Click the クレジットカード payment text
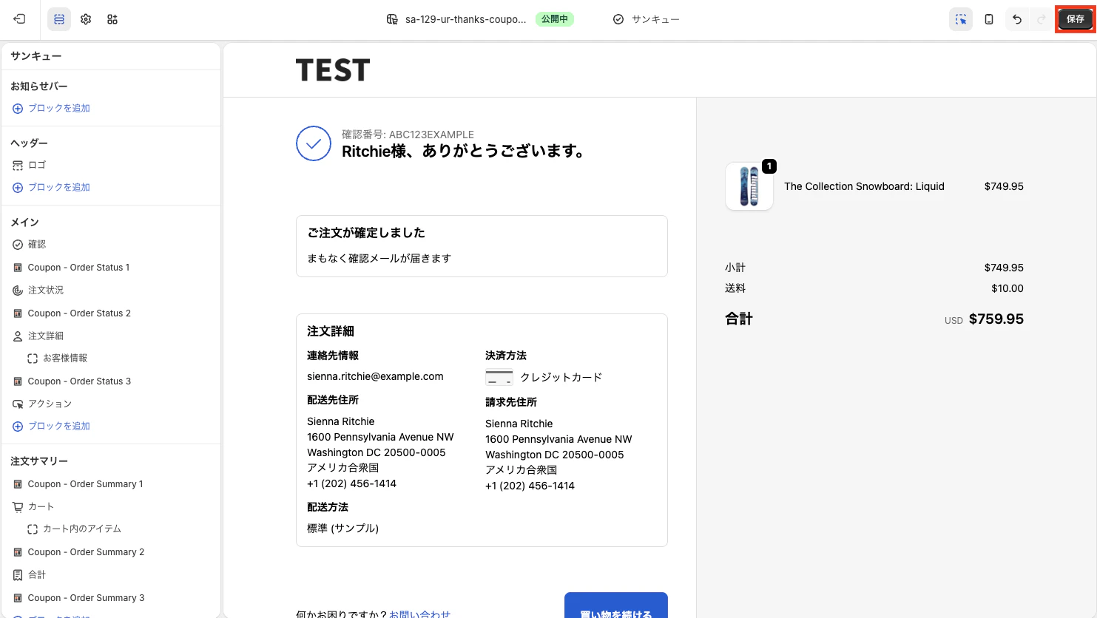 561,377
